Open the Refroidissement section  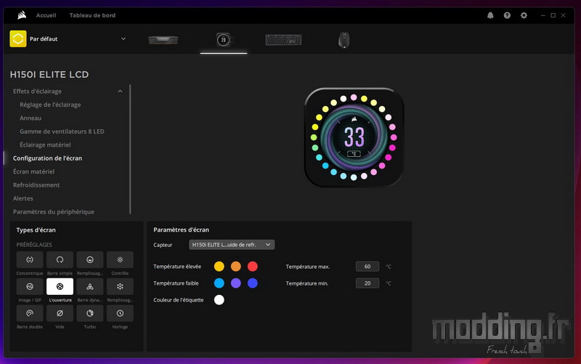pos(36,185)
